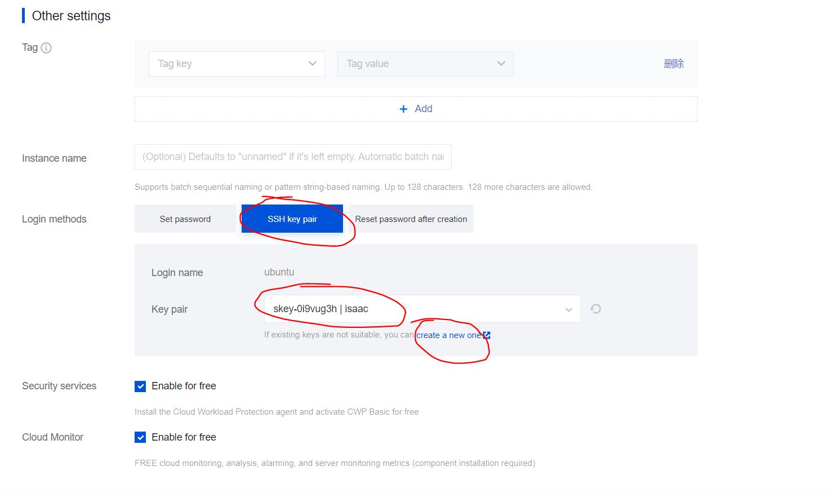Expand the Tag value dropdown

click(425, 64)
